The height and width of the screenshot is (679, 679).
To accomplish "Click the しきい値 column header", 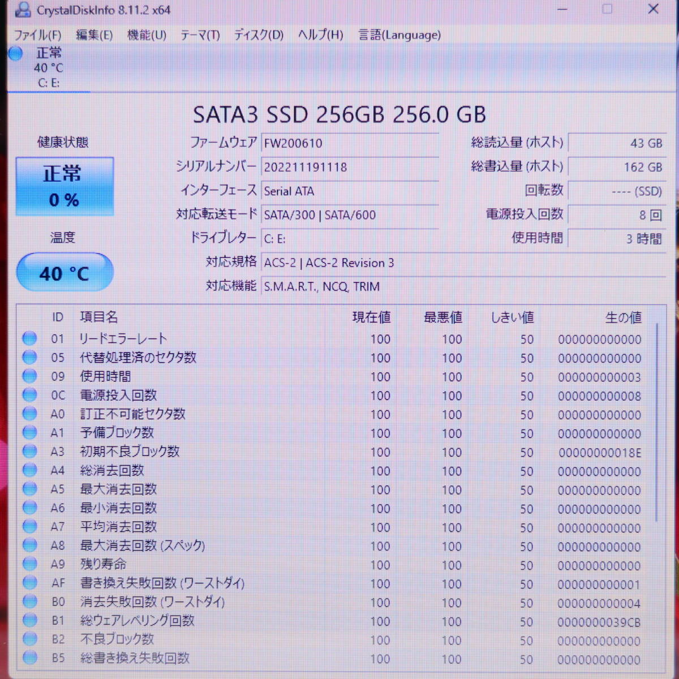I will 512,317.
